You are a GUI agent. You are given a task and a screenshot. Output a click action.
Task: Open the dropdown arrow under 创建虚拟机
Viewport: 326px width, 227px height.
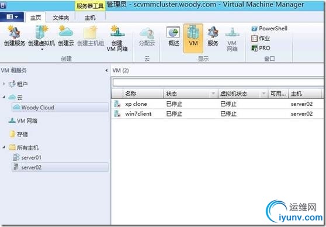(42, 50)
